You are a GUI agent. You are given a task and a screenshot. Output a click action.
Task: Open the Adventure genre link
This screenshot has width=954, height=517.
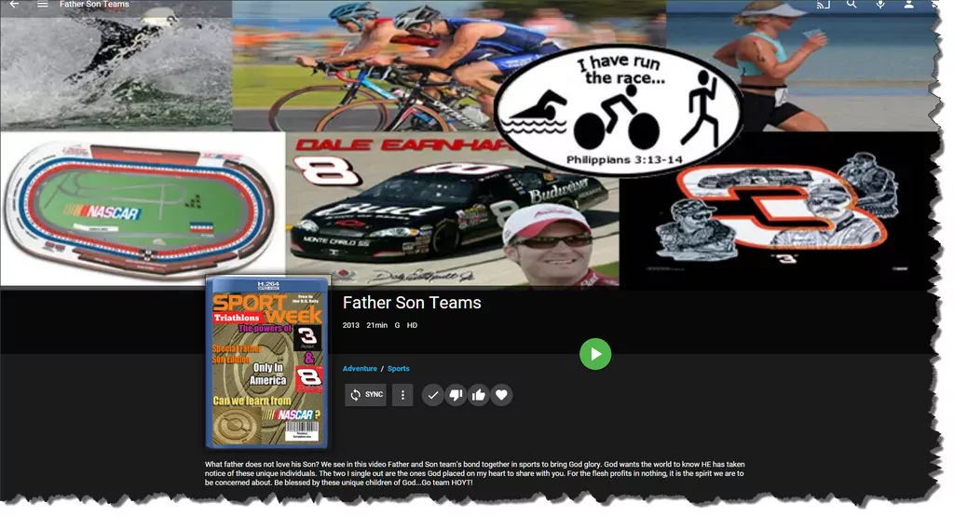(x=360, y=369)
